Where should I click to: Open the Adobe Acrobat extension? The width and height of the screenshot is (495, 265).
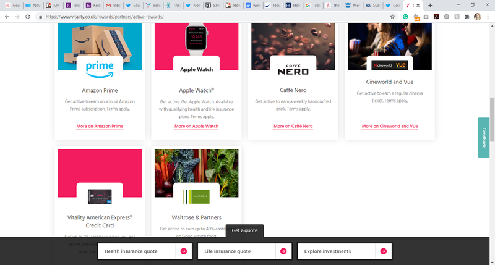click(x=436, y=17)
